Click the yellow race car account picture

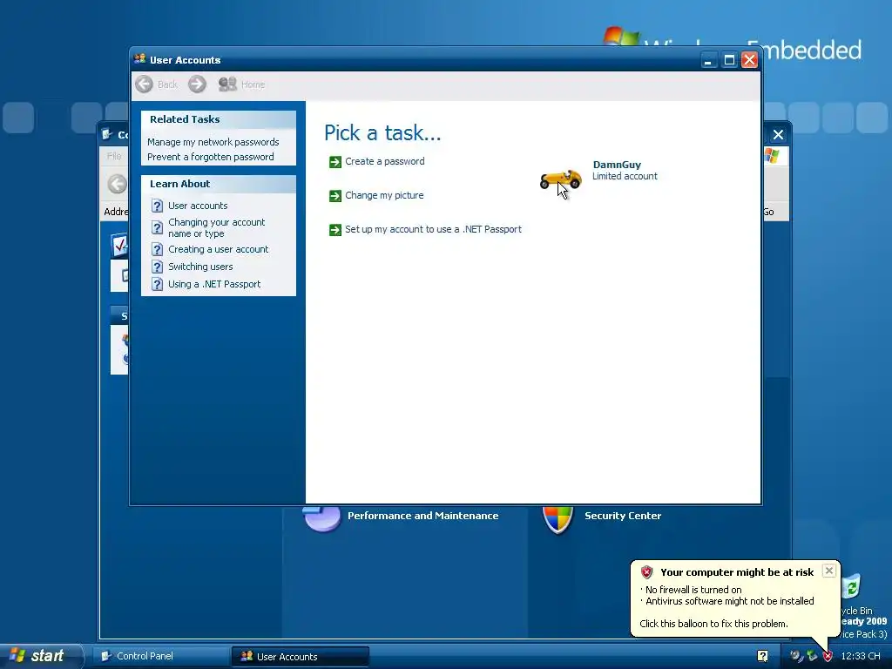(560, 179)
